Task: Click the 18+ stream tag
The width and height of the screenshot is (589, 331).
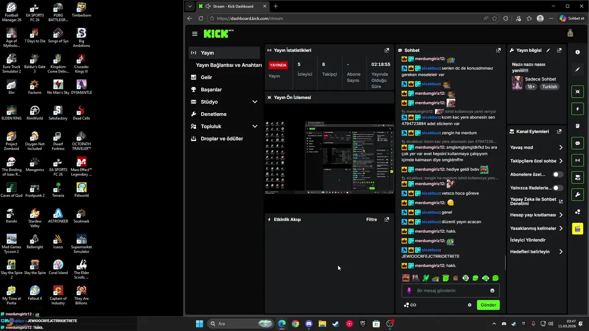Action: coord(531,86)
